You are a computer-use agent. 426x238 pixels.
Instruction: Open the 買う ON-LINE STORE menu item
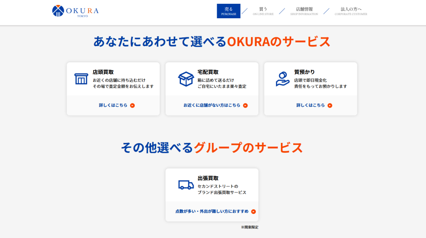click(x=263, y=11)
